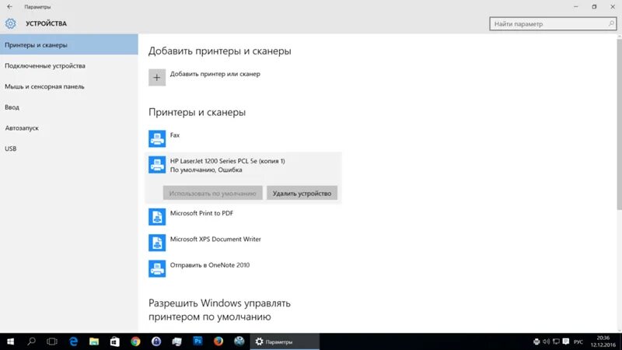Launch Photoshop from the taskbar
This screenshot has width=622, height=350.
[197, 341]
